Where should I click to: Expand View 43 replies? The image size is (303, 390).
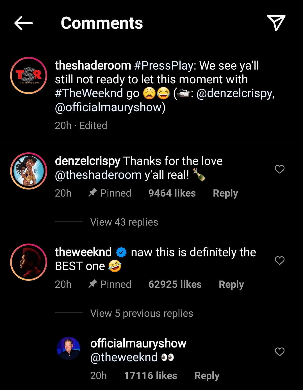tap(124, 222)
